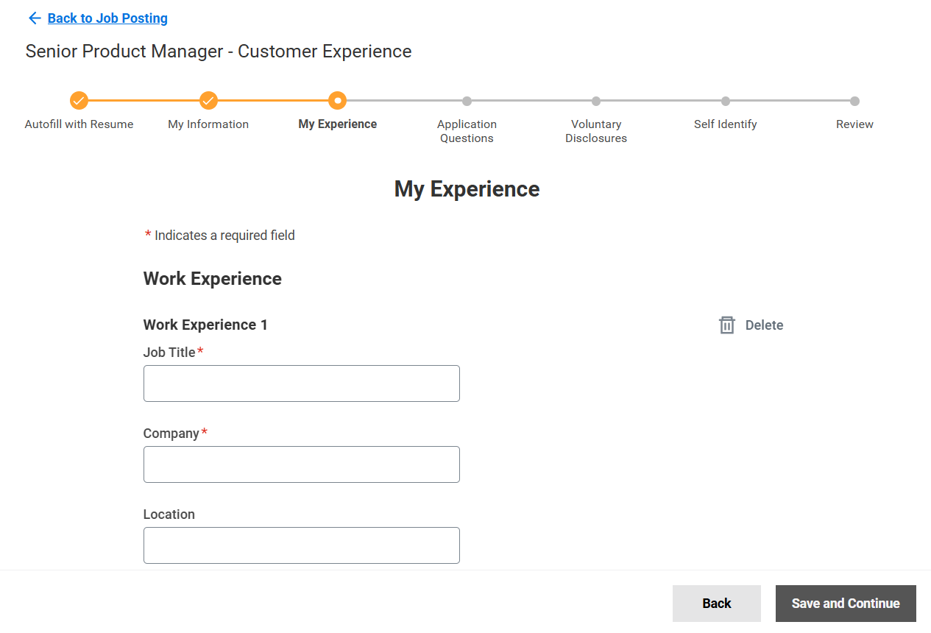Open the Back to Job Posting link
Screen dimensions: 931x633
107,18
